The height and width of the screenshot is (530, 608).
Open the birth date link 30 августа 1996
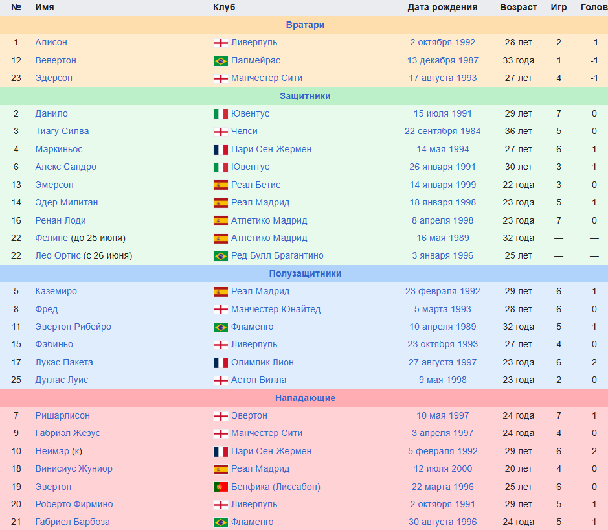[443, 522]
